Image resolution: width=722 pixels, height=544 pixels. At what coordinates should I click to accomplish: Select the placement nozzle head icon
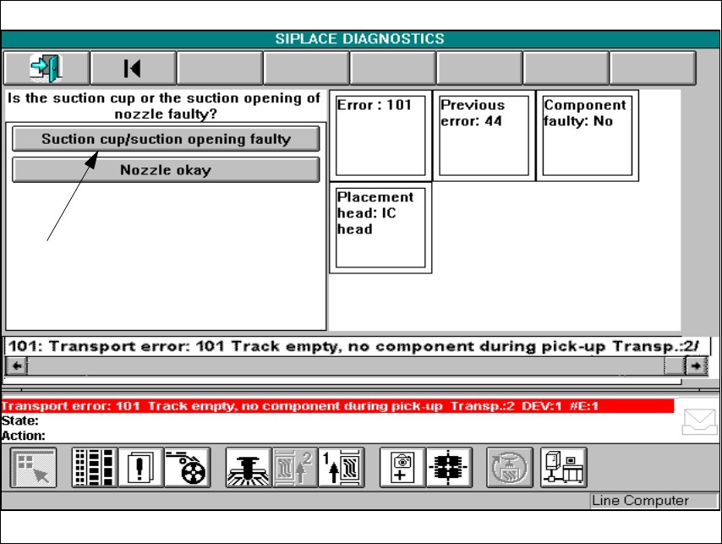click(249, 468)
